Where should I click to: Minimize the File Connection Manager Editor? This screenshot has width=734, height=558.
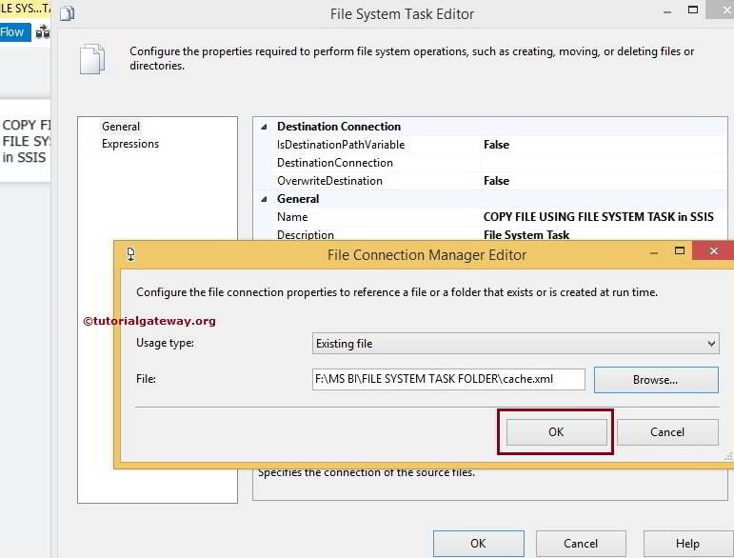654,253
